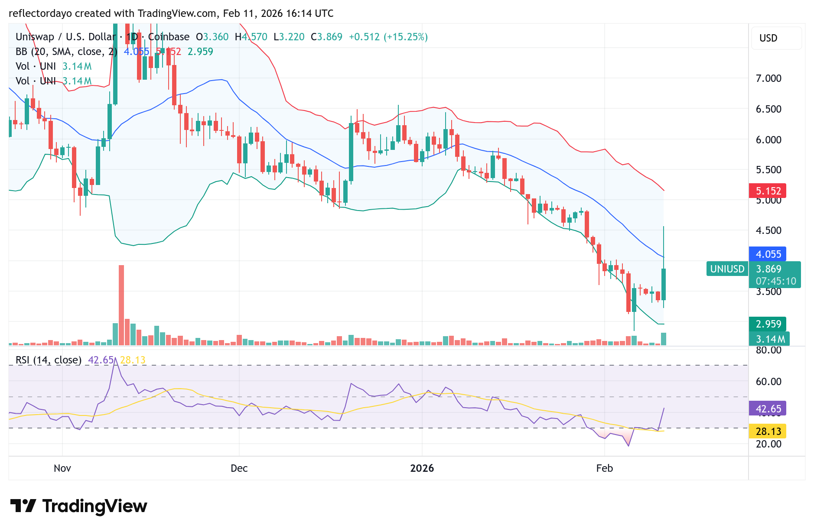Viewport: 814px width, 532px height.
Task: Click the TradingView logo
Action: (78, 506)
